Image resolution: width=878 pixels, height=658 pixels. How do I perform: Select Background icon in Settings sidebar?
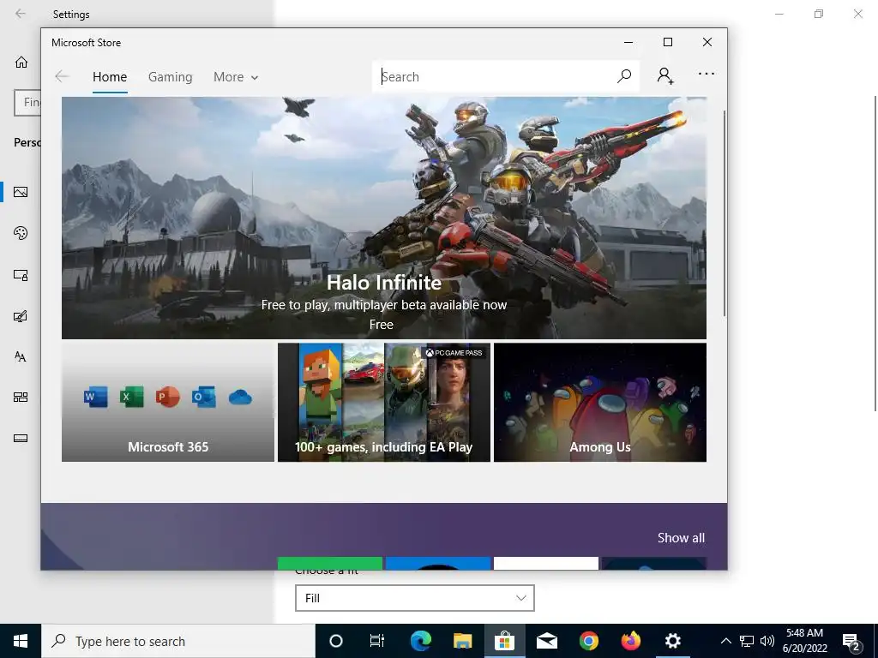(x=21, y=192)
